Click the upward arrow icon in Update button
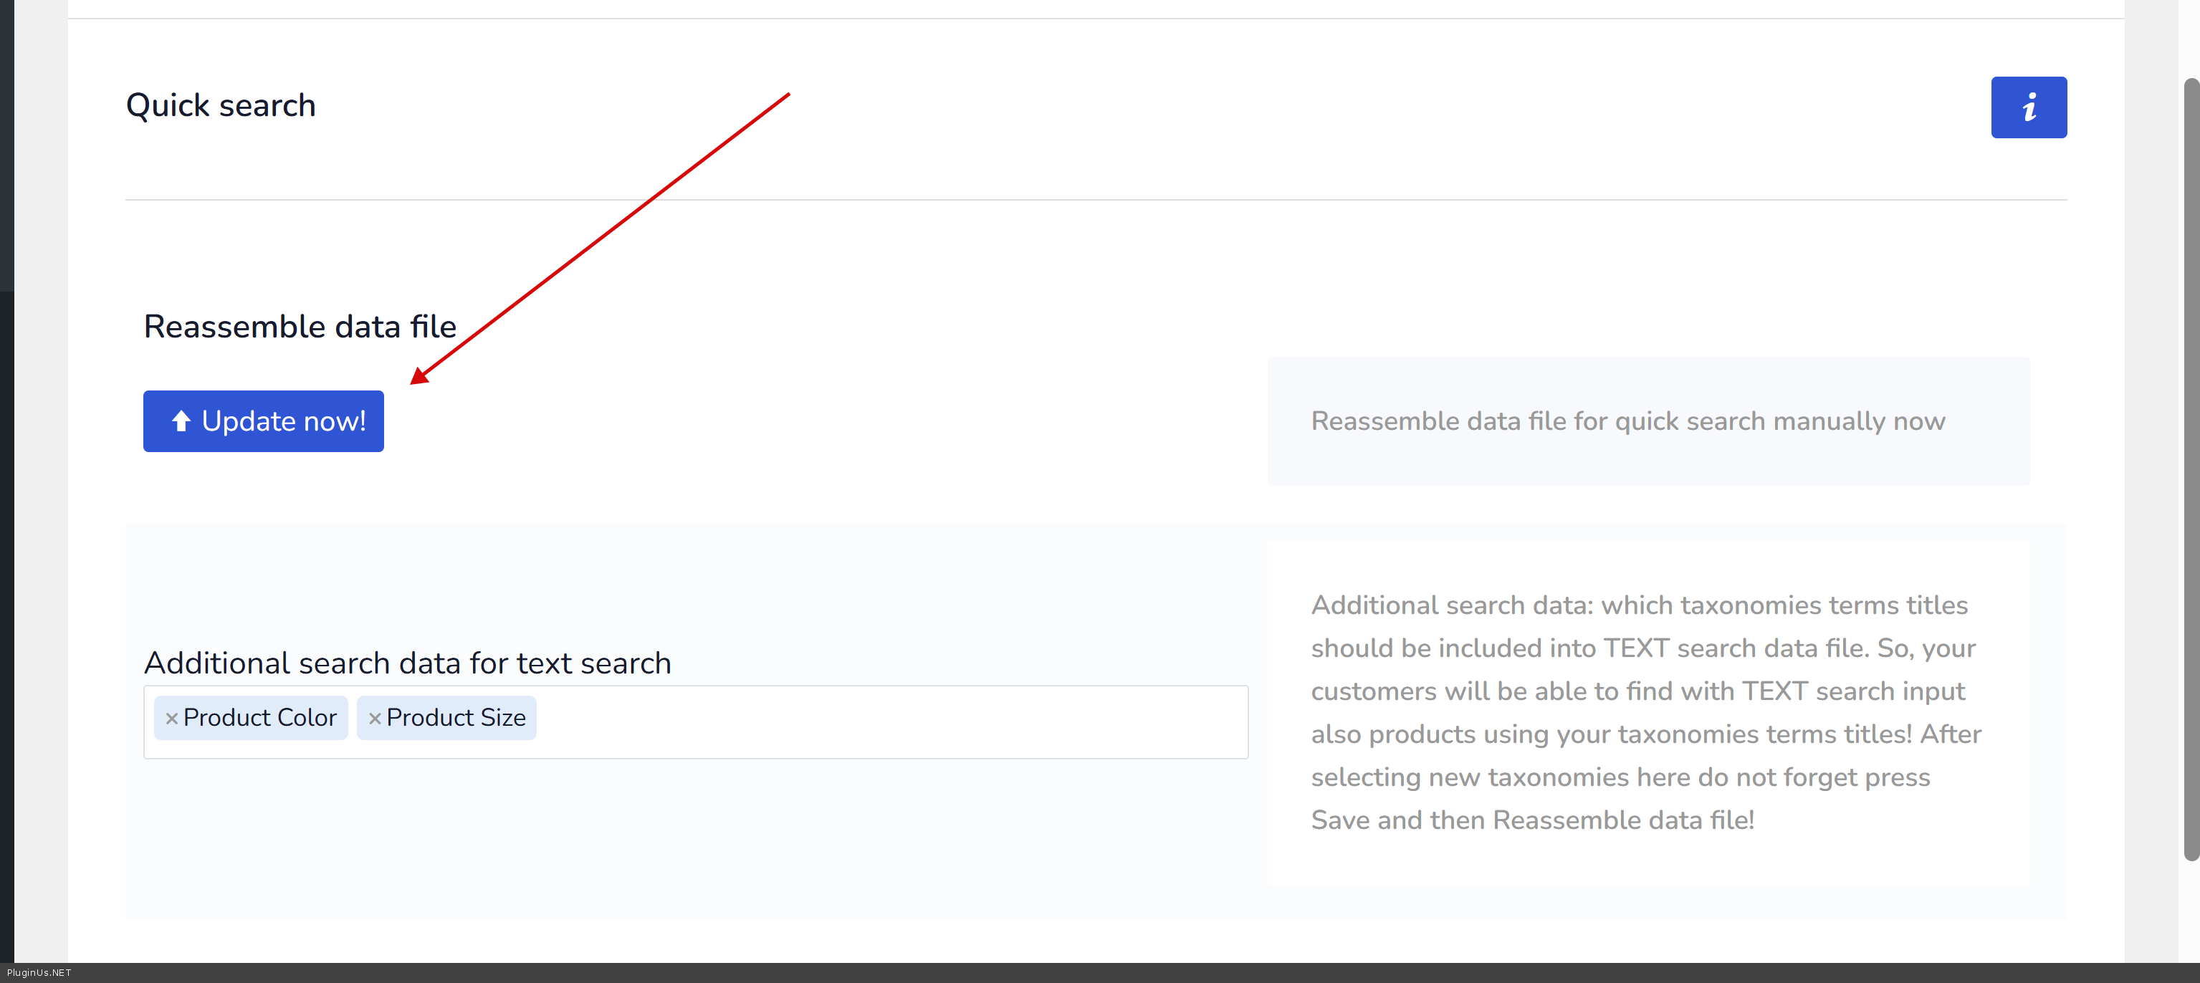This screenshot has height=983, width=2200. [181, 420]
